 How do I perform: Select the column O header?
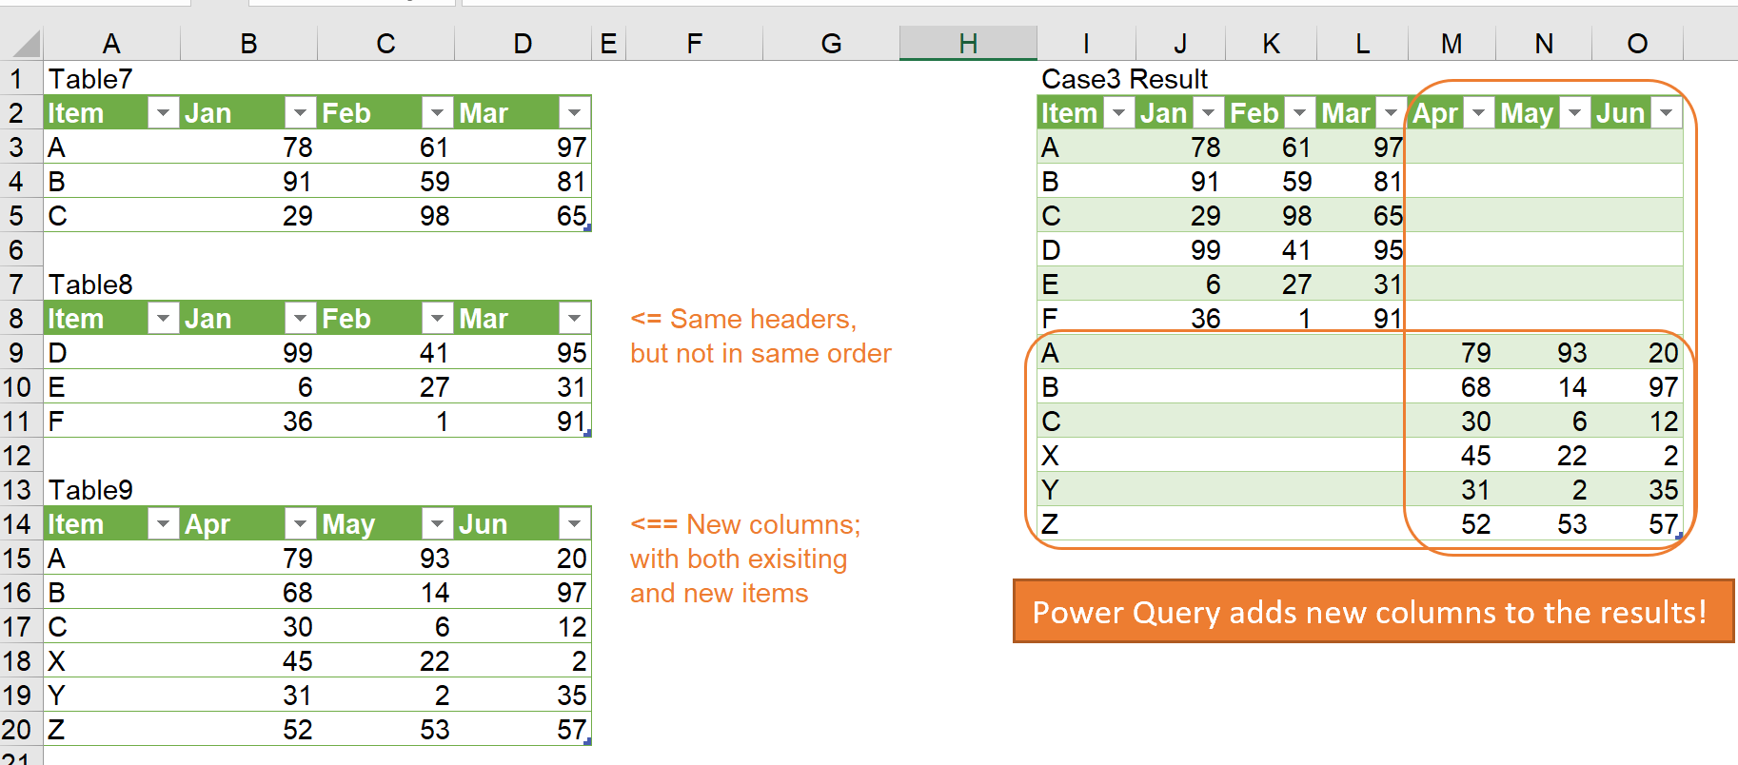1637,44
